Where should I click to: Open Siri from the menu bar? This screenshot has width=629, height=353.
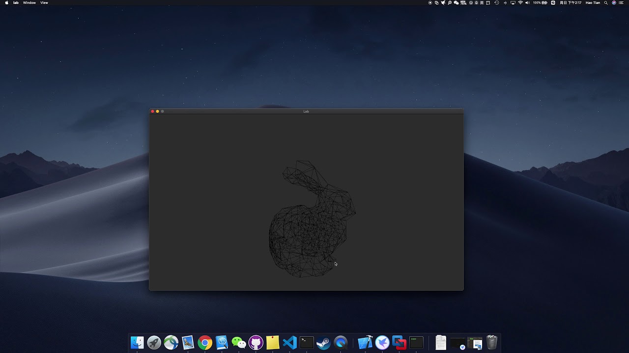[614, 2]
